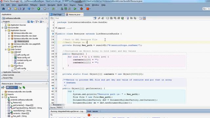
Task: Expand Imports node in Structure panel
Action: 3,94
